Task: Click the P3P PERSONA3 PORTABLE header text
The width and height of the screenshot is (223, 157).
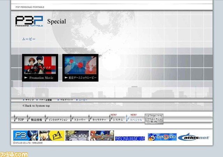Action: pyautogui.click(x=30, y=7)
